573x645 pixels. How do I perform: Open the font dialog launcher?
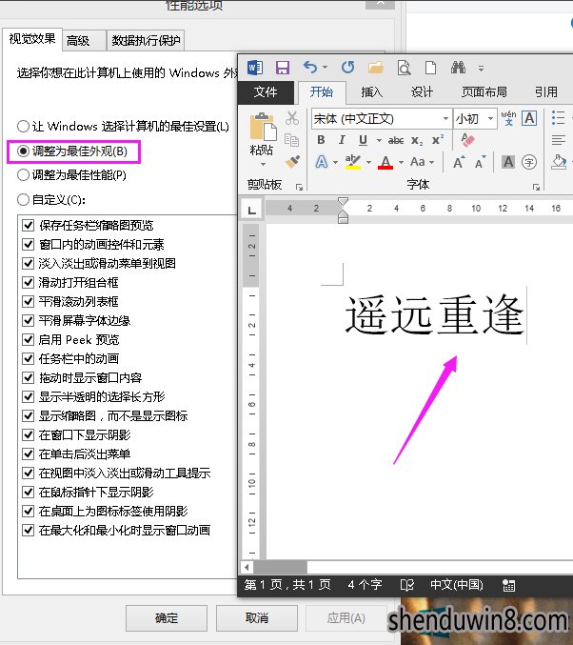pos(536,187)
